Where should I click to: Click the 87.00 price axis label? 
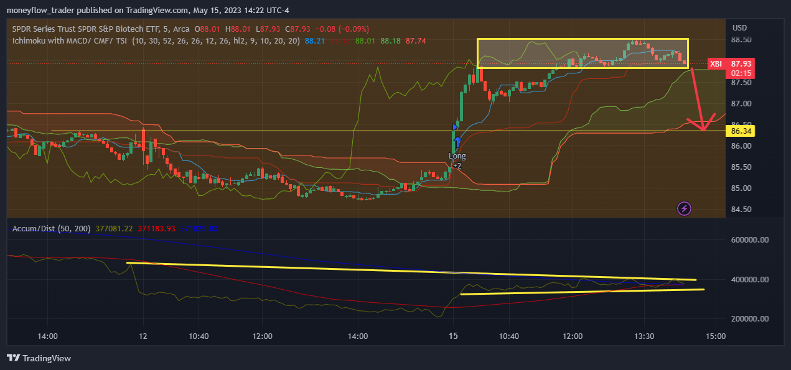741,104
